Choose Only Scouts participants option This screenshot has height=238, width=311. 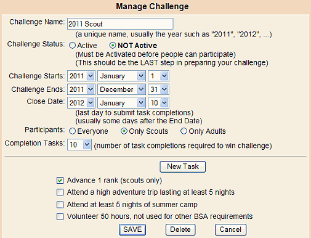click(x=124, y=131)
